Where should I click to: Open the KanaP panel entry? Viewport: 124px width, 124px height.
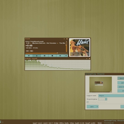point(88,123)
